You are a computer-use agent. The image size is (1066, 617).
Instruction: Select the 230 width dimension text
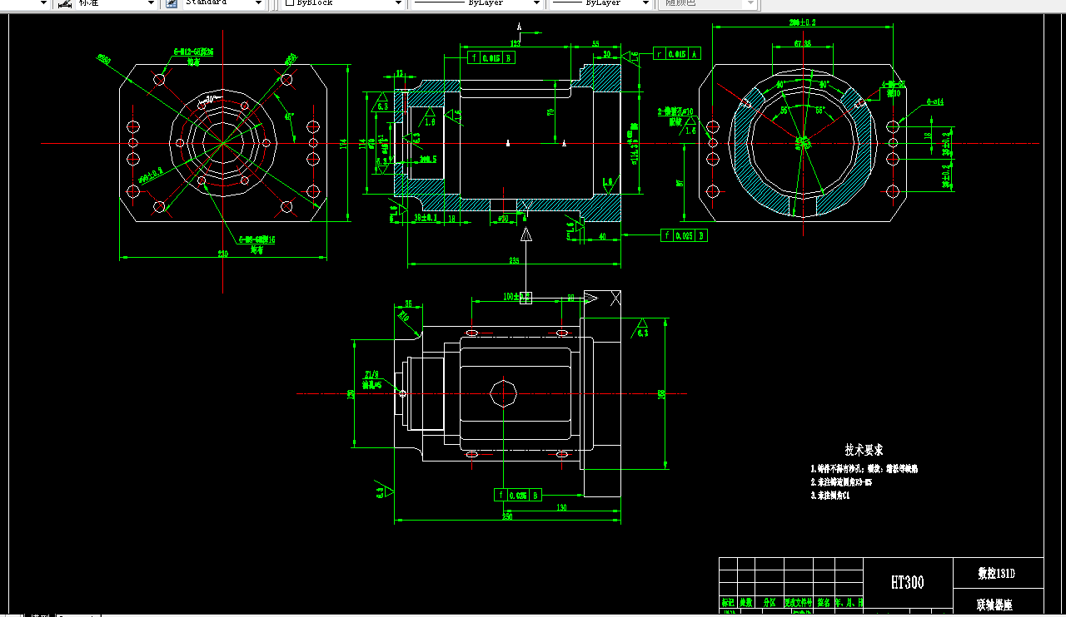pos(223,254)
